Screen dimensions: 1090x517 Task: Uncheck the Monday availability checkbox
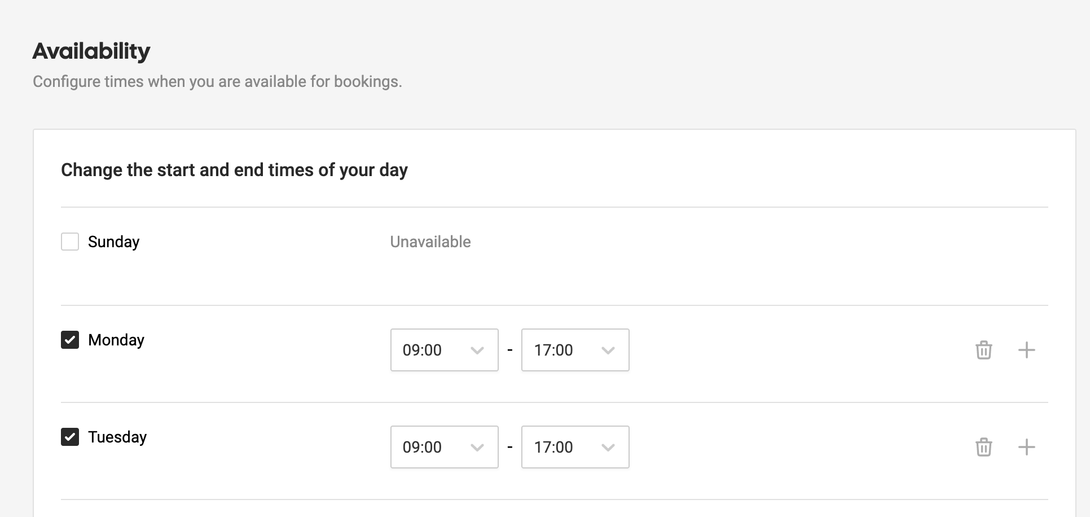(x=69, y=340)
